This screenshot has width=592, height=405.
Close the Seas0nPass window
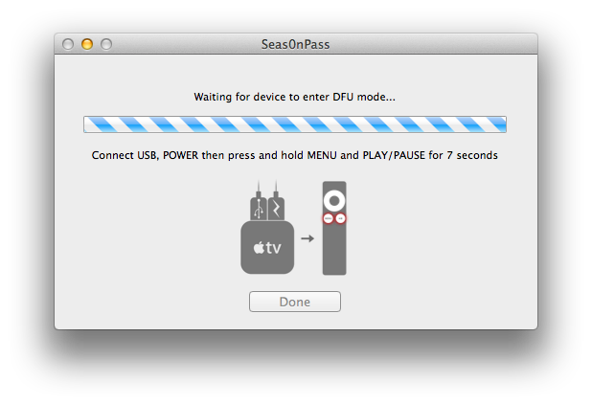[x=68, y=44]
